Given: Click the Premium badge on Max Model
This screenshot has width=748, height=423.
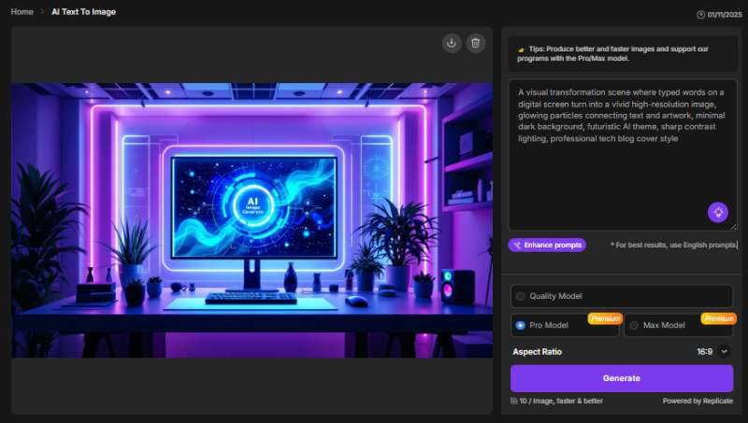Looking at the screenshot, I should coord(718,318).
